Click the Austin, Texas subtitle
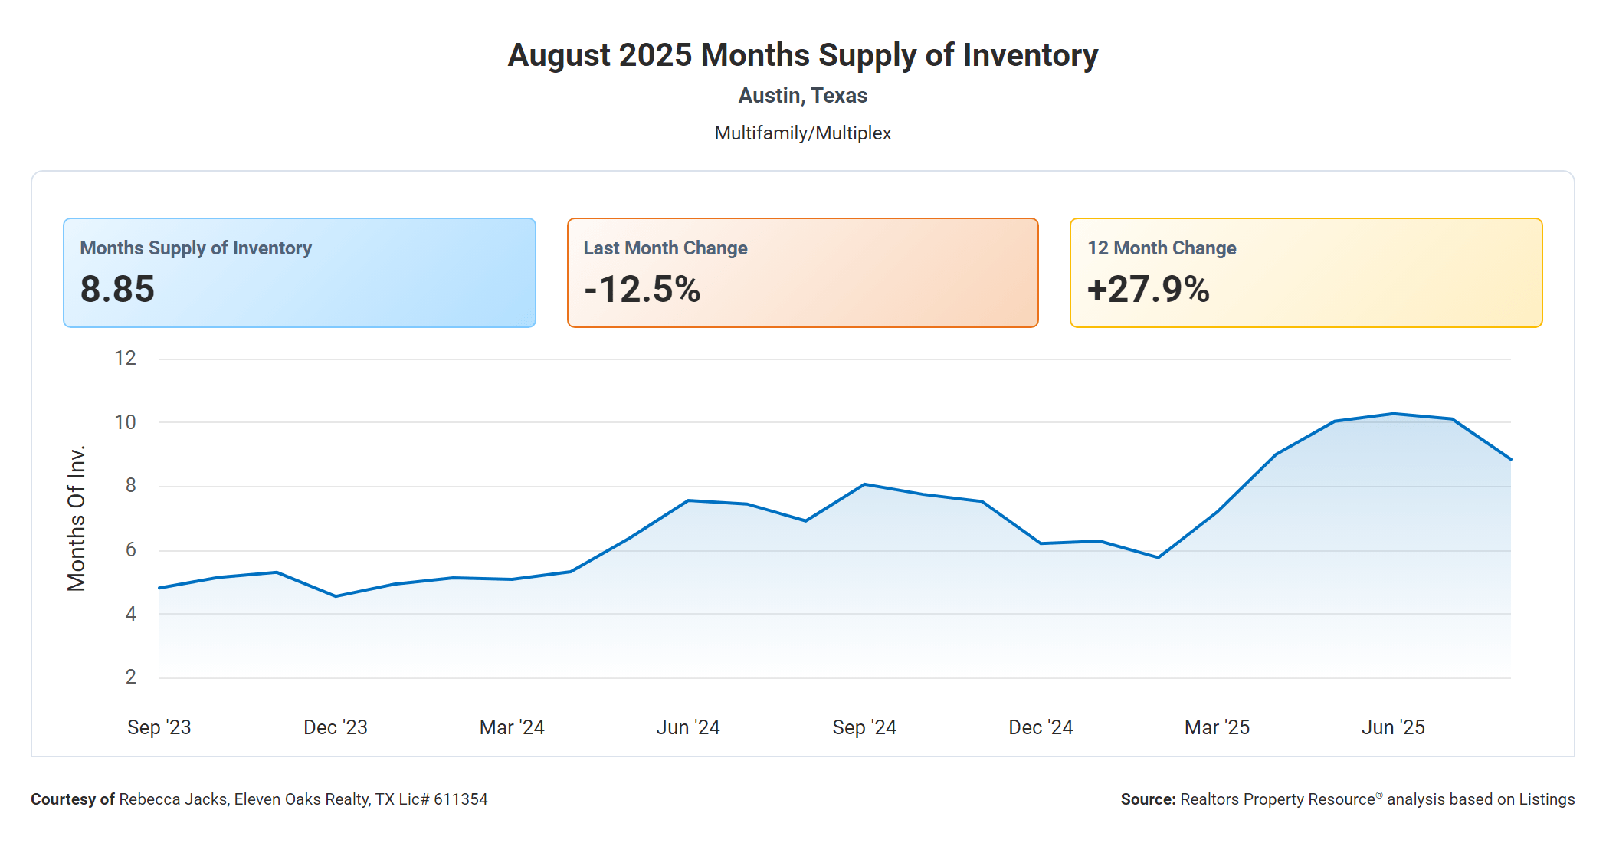Viewport: 1606px width, 843px height. pos(802,96)
